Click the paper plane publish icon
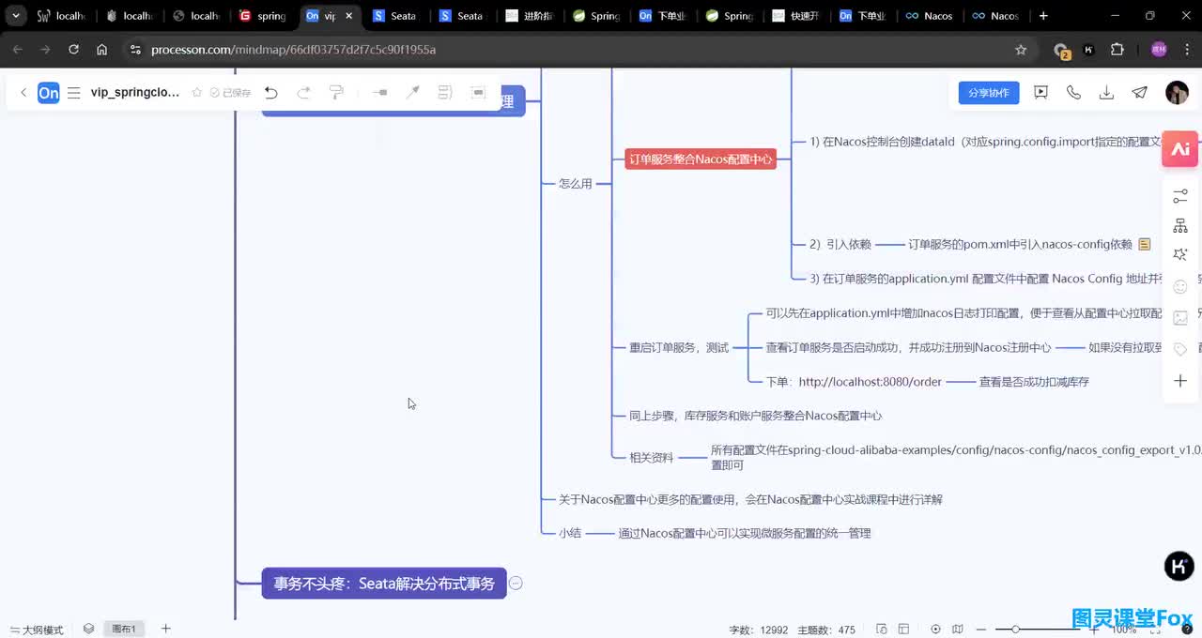Screen dimensions: 1202x638 coord(1139,92)
